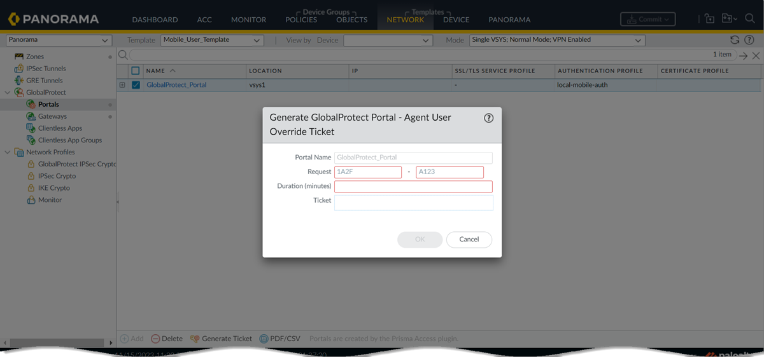
Task: Switch to the OBJECTS tab
Action: (351, 20)
